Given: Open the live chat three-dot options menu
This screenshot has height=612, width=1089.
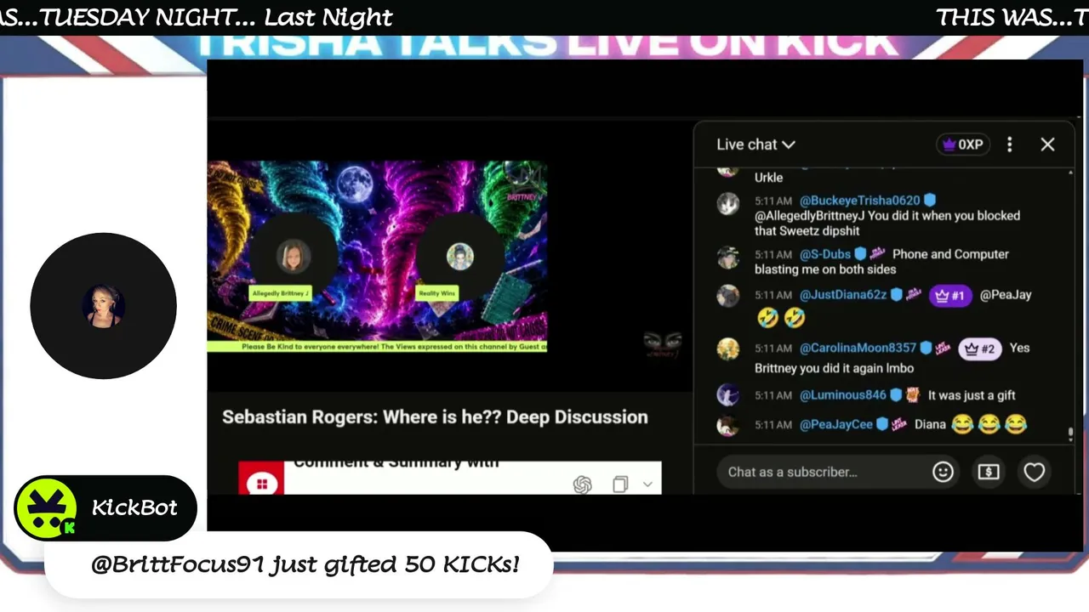Looking at the screenshot, I should [1010, 144].
